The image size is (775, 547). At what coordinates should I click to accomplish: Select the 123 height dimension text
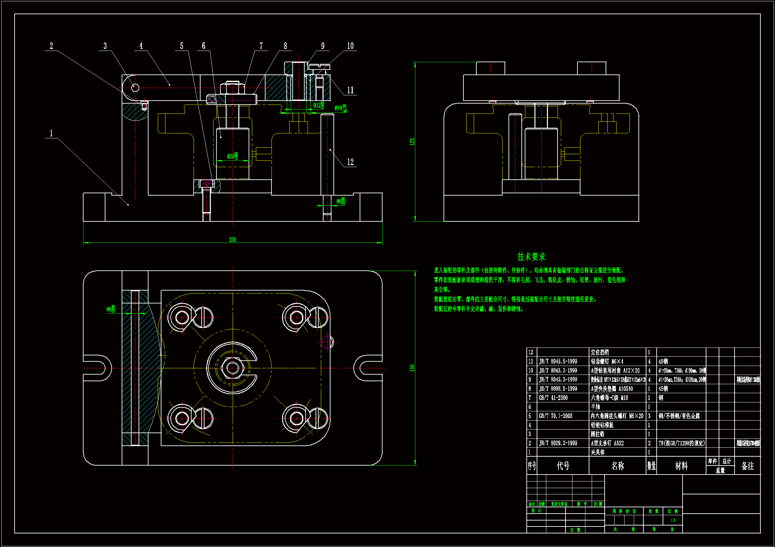coord(412,142)
